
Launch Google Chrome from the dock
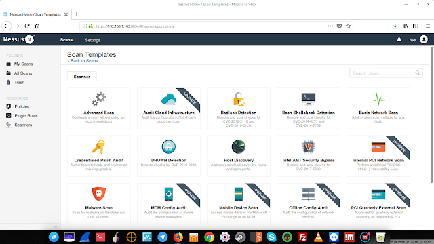pos(210,237)
